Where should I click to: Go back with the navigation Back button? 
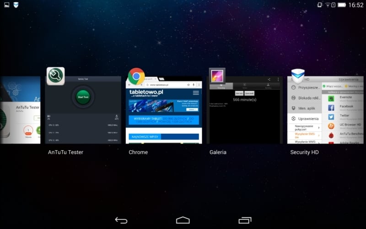[x=121, y=220]
